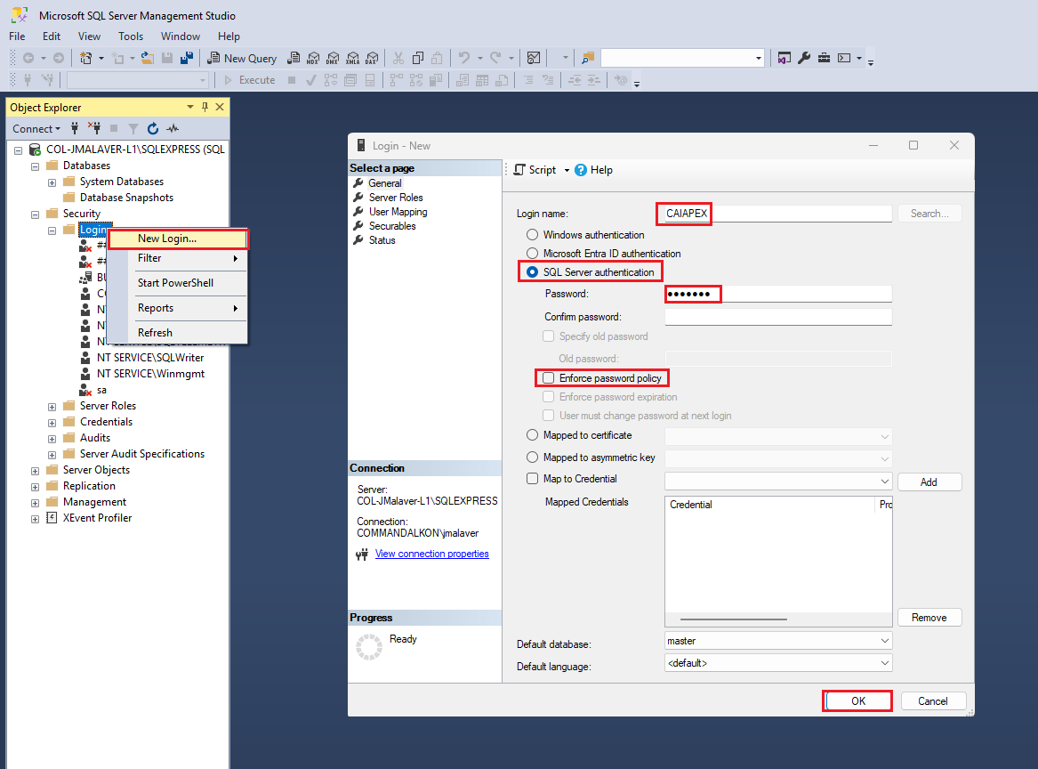Choose Refresh from context menu
The height and width of the screenshot is (769, 1038).
click(x=178, y=333)
